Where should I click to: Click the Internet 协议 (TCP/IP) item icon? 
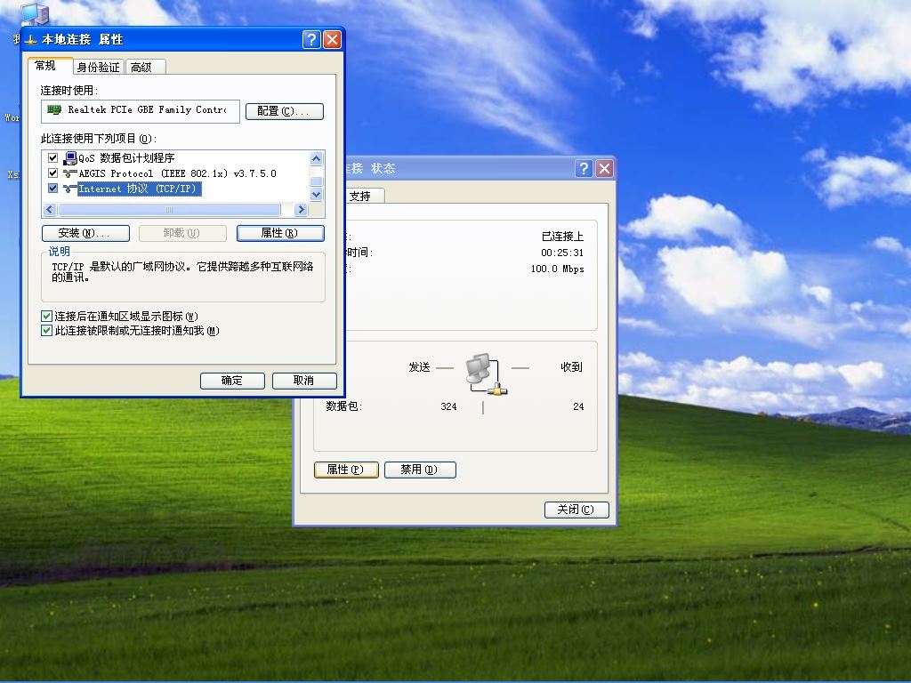pos(70,189)
